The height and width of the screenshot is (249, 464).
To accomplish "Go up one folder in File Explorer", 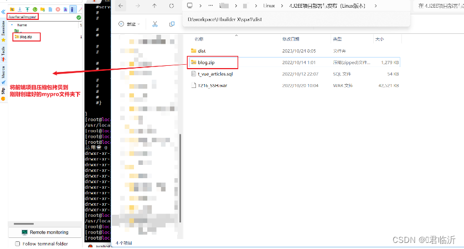I will (x=154, y=6).
